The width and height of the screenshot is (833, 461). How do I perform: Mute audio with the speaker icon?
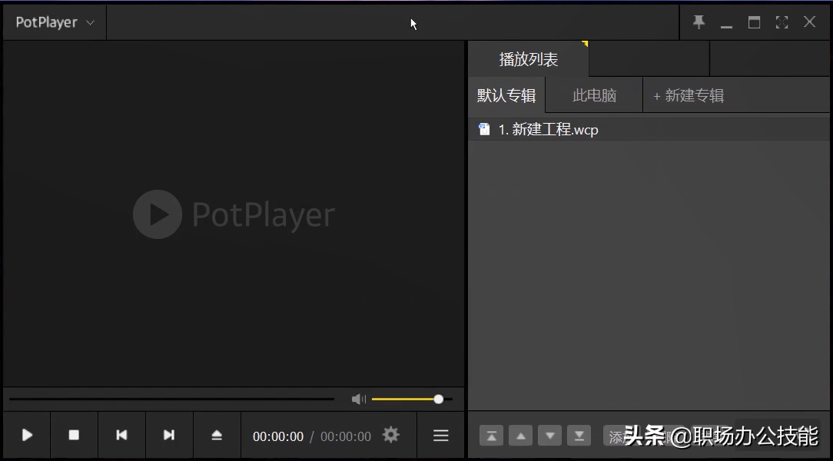coord(359,399)
